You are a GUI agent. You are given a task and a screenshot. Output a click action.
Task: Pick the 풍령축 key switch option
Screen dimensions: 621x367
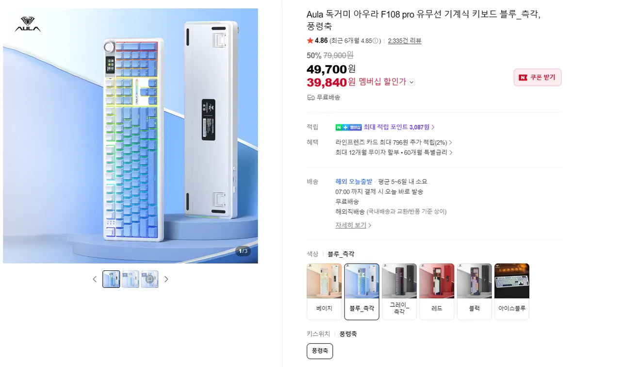tap(320, 351)
